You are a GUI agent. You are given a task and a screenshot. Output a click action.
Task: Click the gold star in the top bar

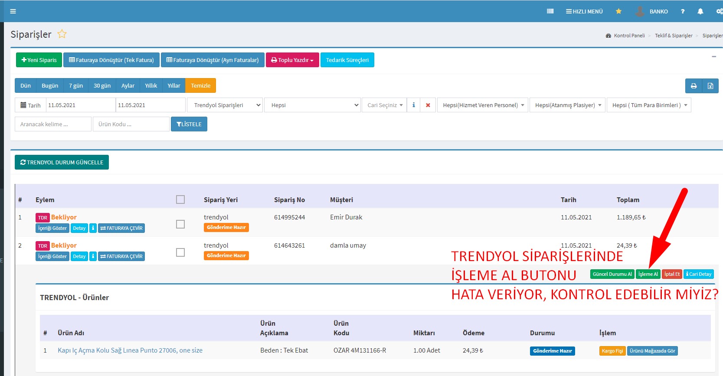click(618, 11)
